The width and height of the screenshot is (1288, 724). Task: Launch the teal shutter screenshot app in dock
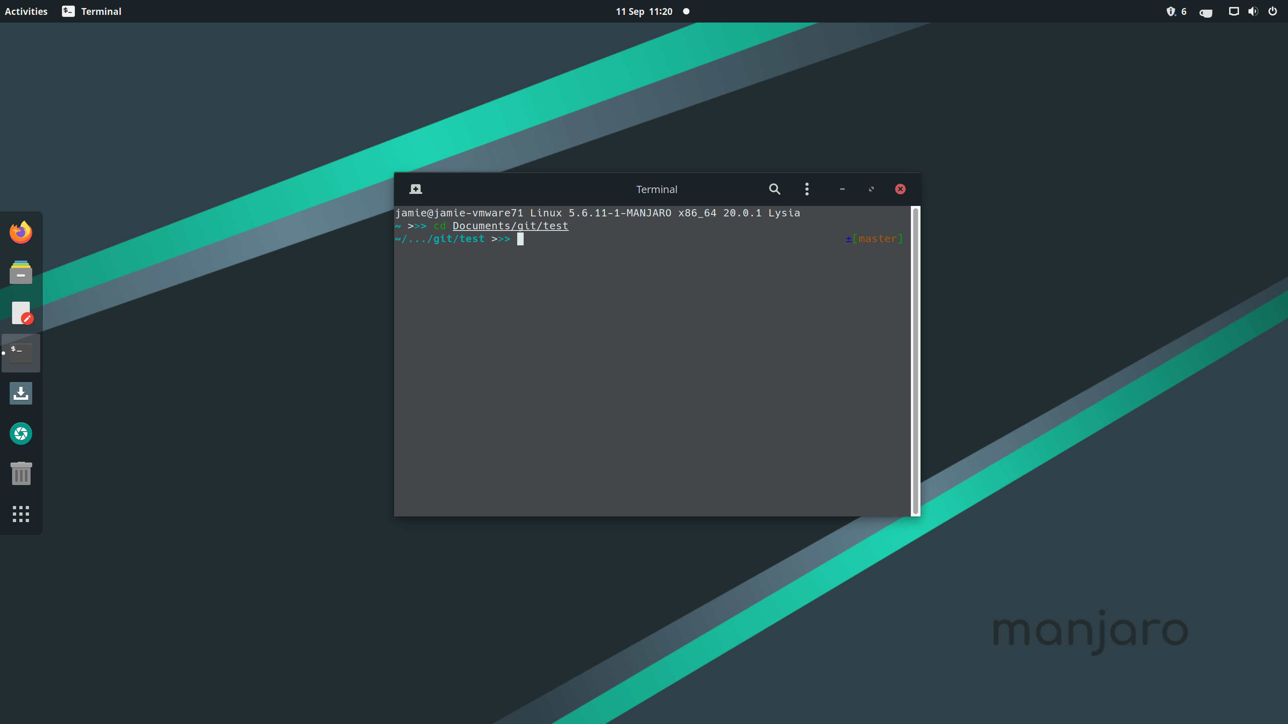(x=21, y=433)
